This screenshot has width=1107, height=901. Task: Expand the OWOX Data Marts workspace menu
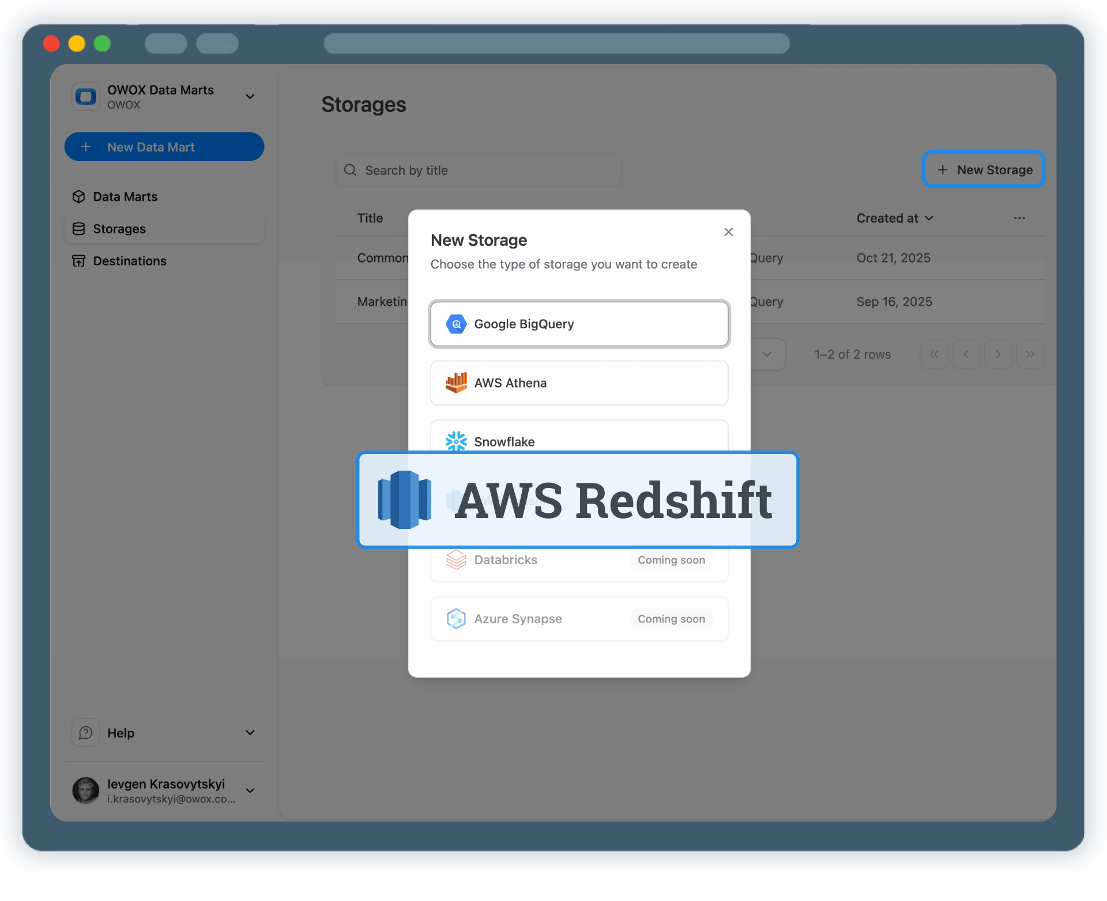coord(250,96)
